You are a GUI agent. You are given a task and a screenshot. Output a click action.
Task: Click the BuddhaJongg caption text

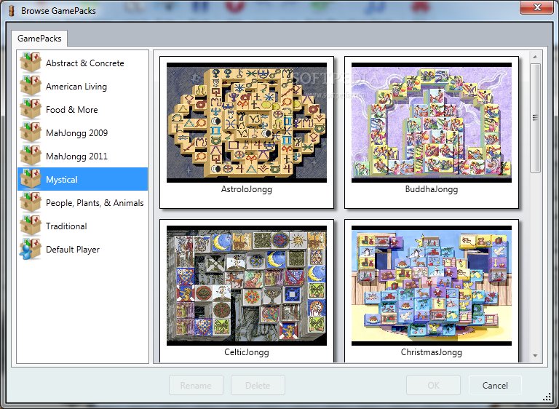(432, 189)
